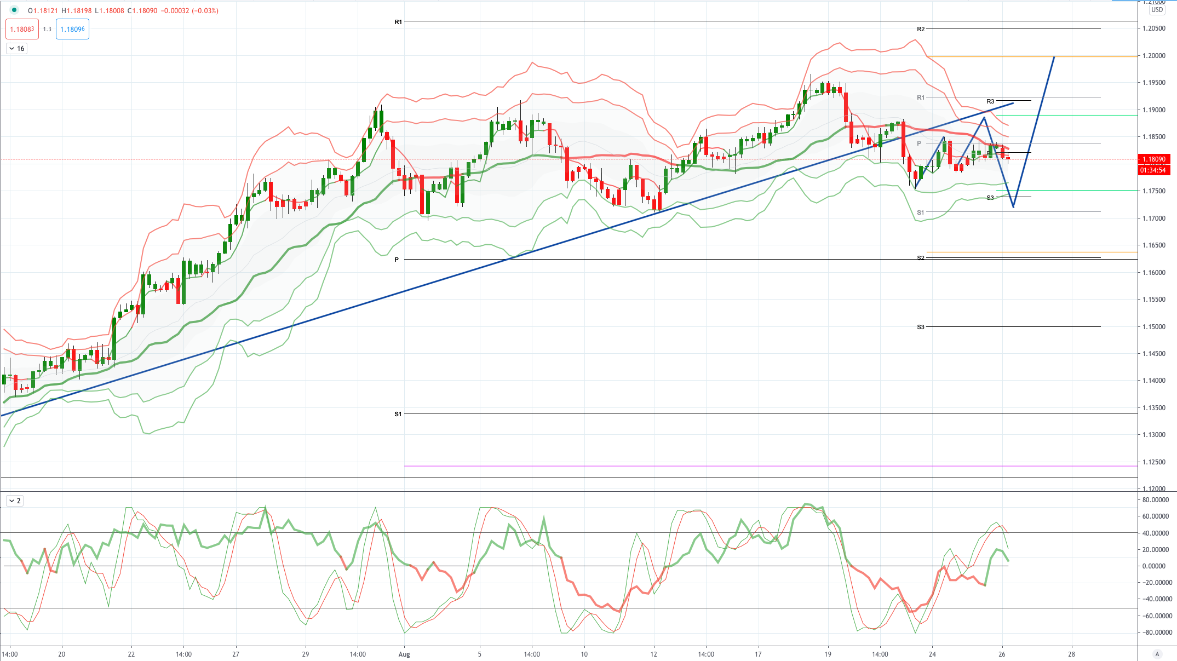Toggle the auto-scale A button
The height and width of the screenshot is (661, 1177).
coord(1157,654)
